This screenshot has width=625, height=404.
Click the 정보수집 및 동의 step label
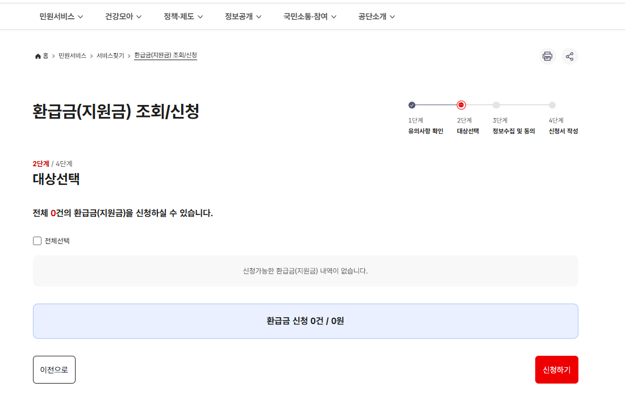[514, 131]
